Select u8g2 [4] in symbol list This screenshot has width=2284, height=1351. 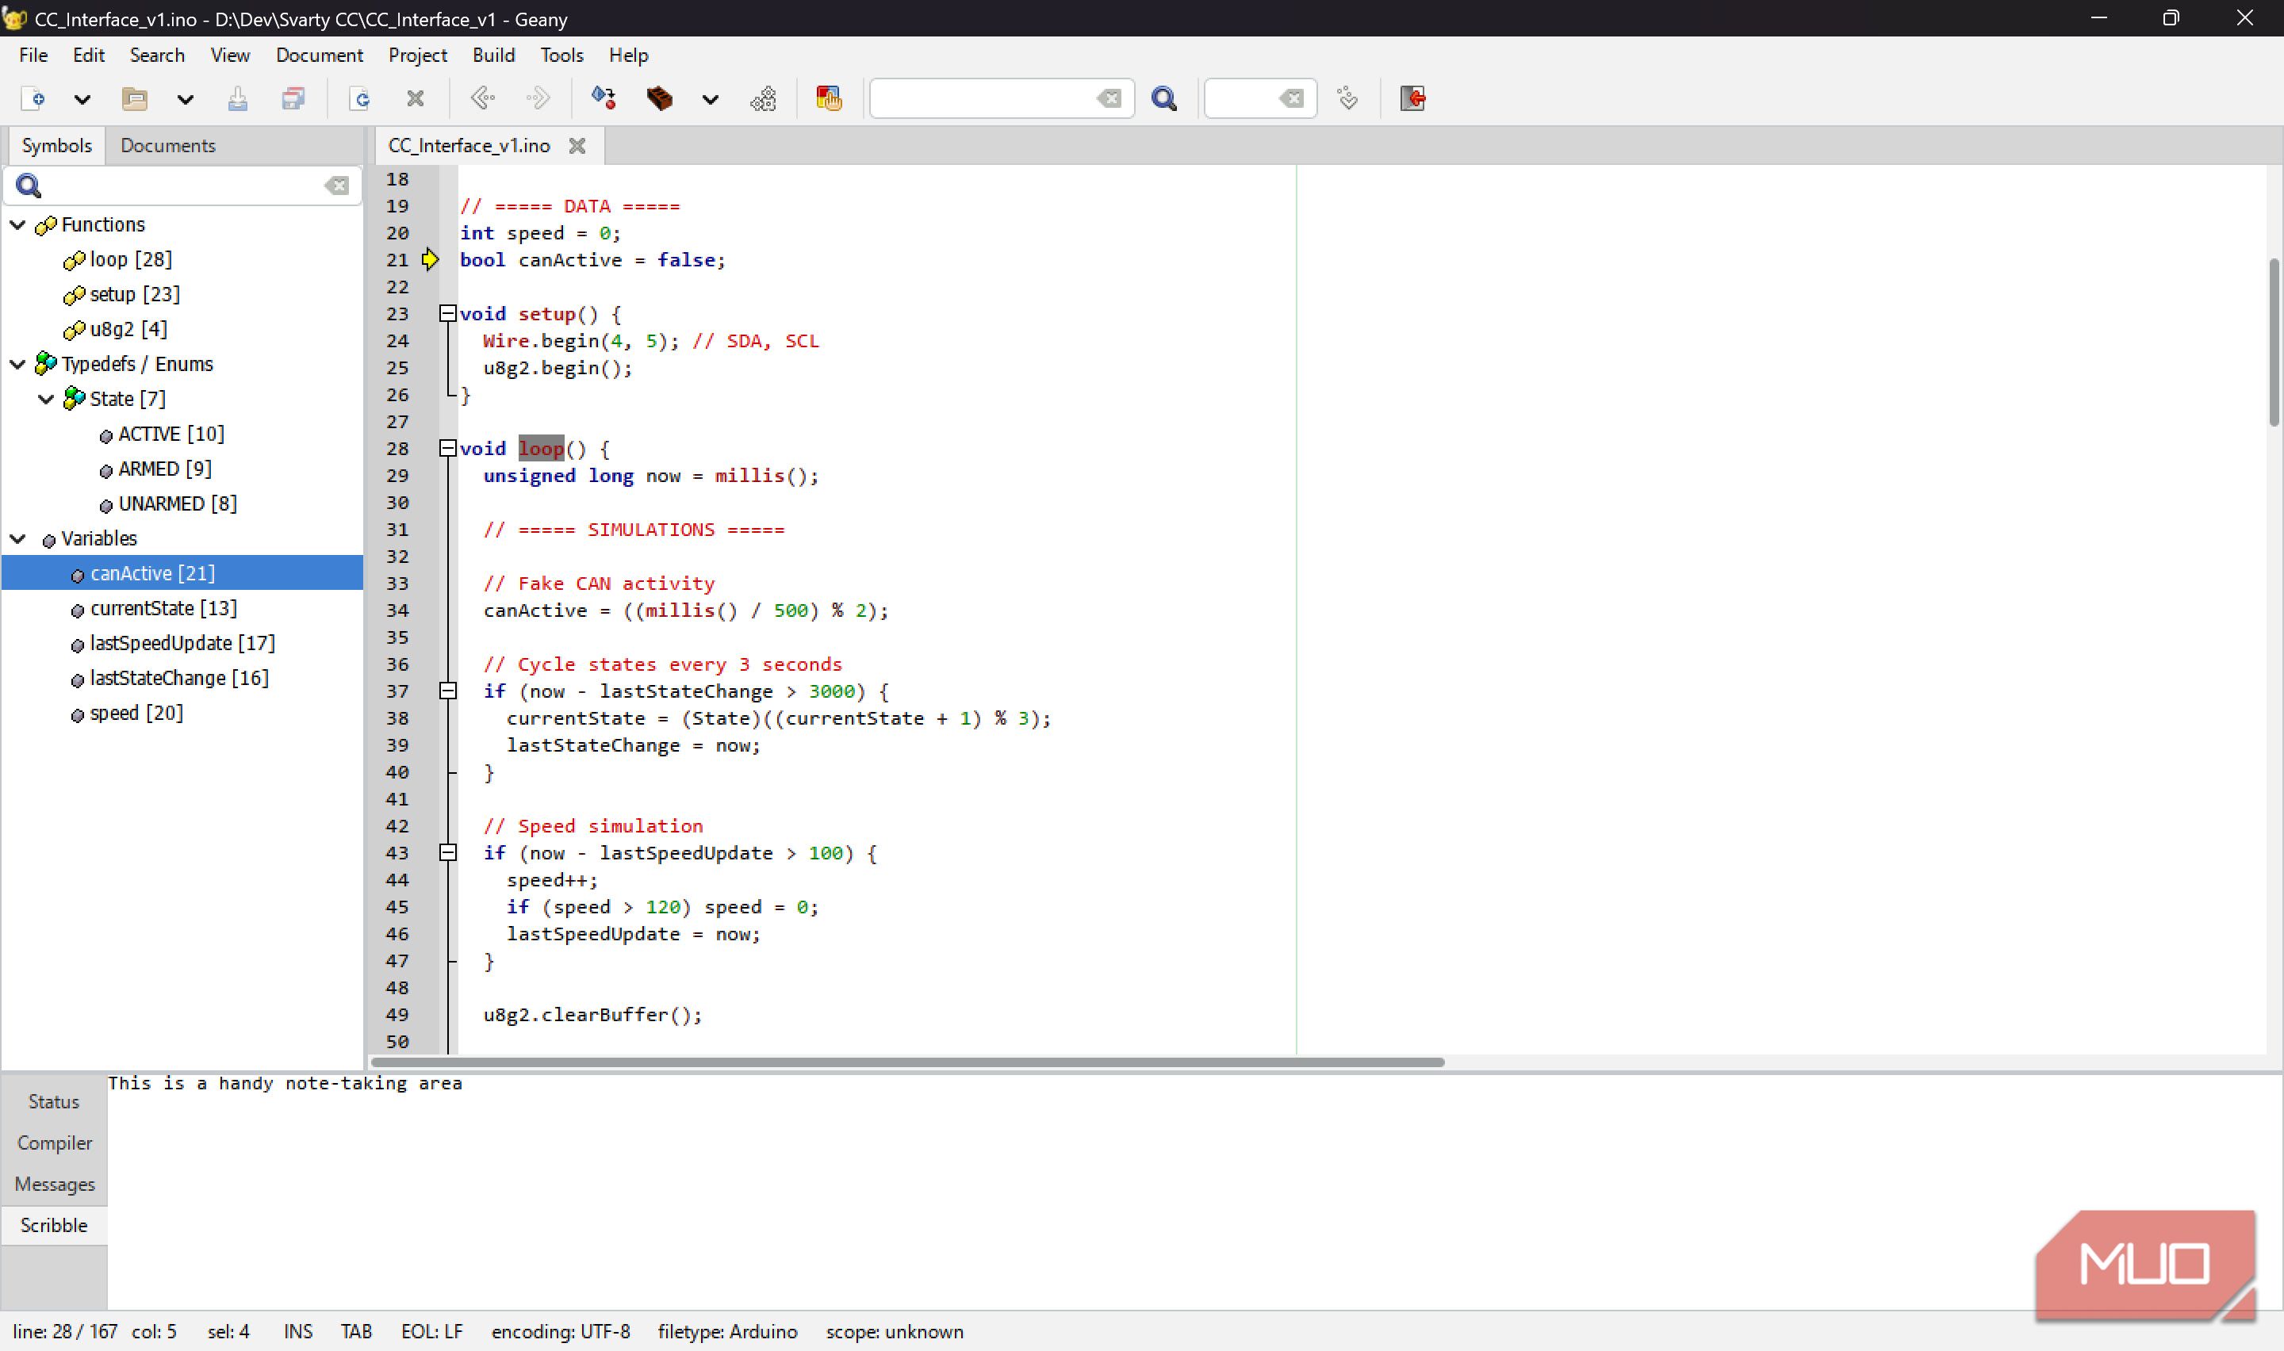[x=128, y=329]
